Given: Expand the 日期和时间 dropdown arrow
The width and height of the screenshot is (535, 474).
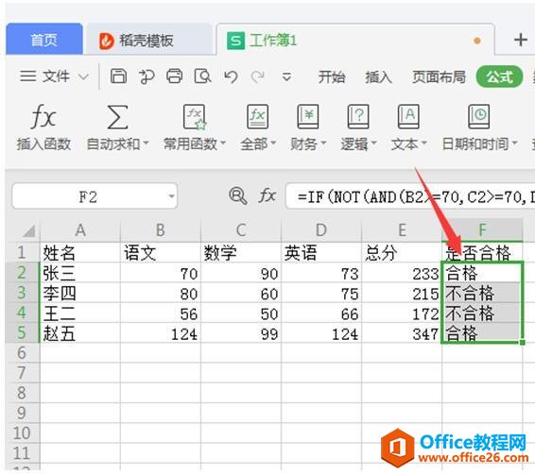Looking at the screenshot, I should (x=515, y=144).
